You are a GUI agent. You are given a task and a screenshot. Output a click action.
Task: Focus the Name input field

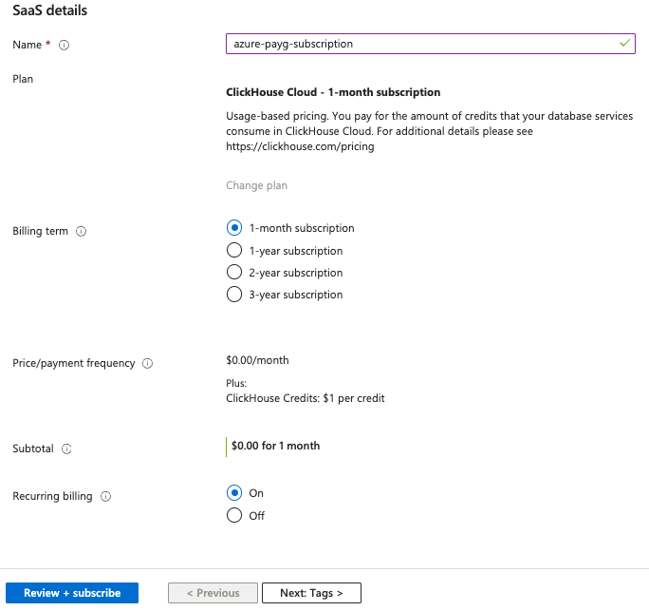417,44
